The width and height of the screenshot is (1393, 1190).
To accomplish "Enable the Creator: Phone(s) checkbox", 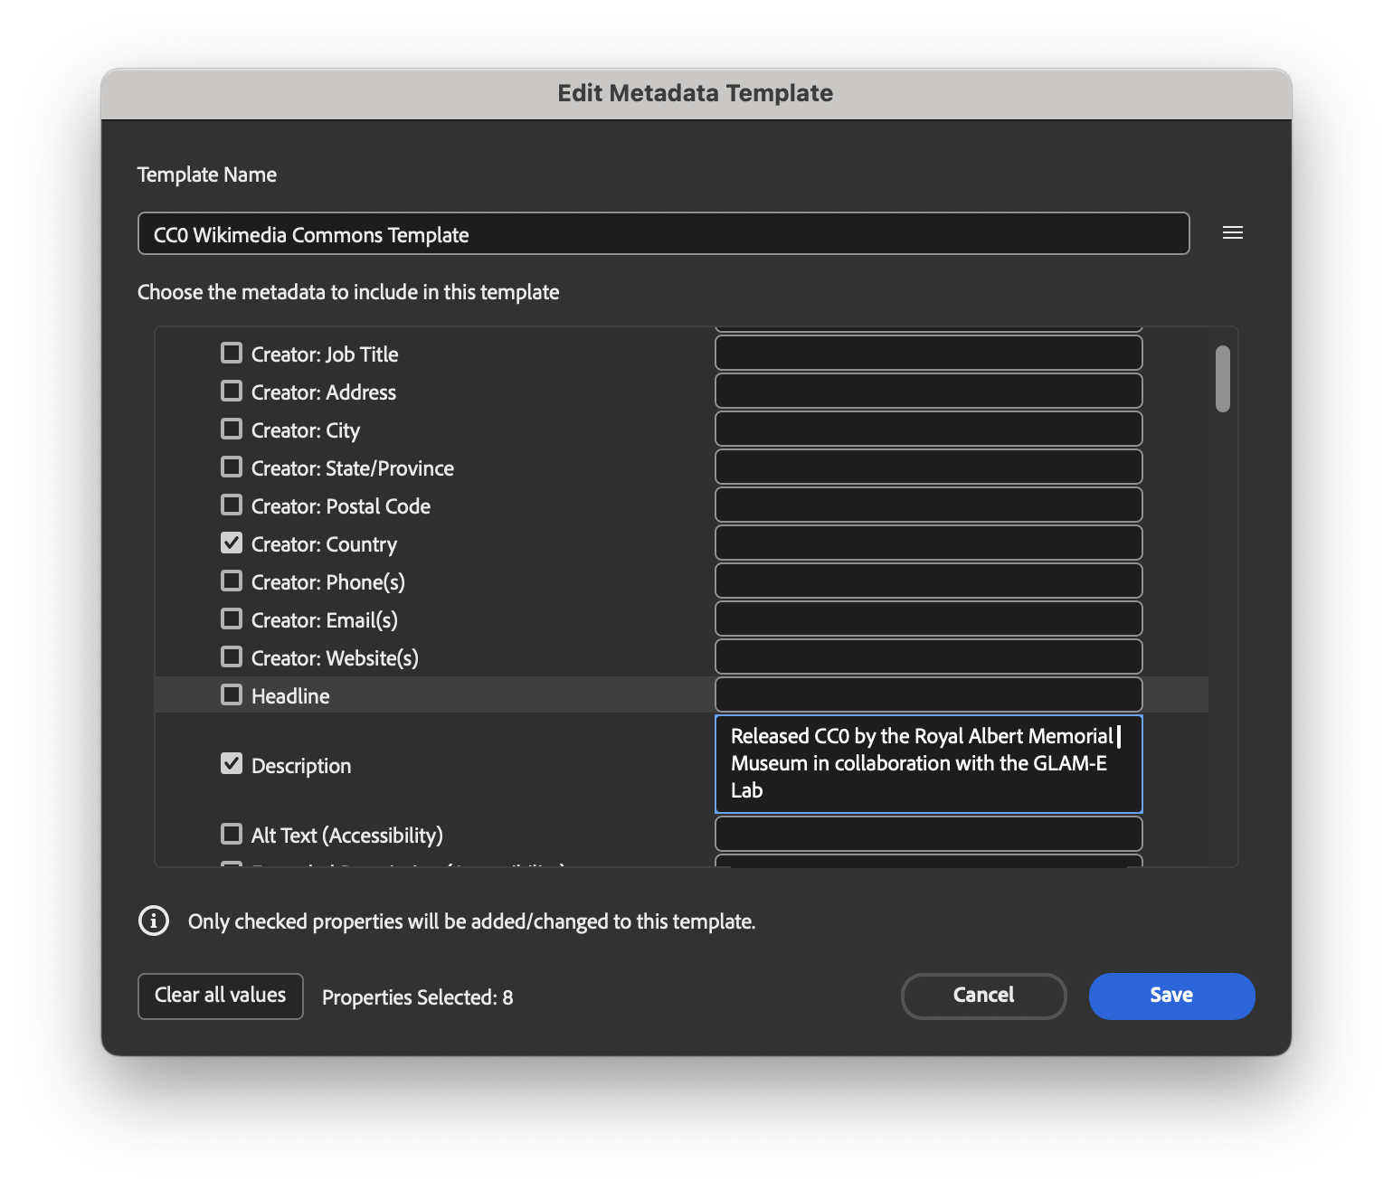I will click(232, 581).
